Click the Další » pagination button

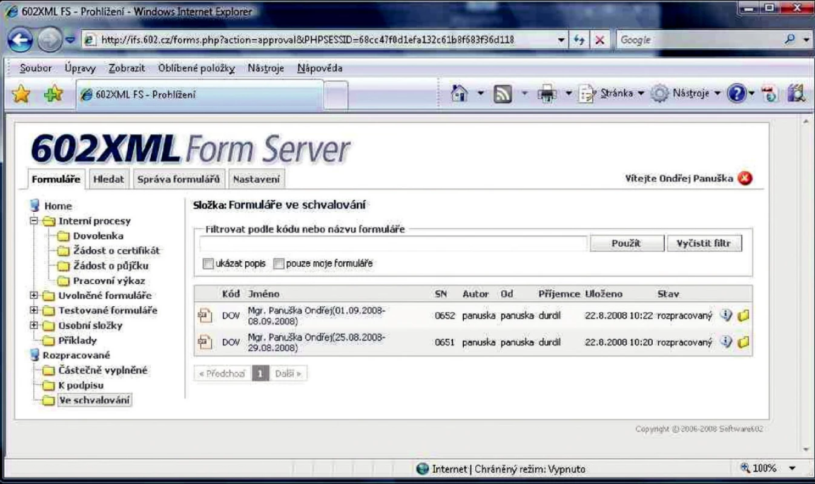click(288, 374)
